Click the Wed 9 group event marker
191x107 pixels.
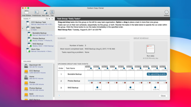pos(99,68)
